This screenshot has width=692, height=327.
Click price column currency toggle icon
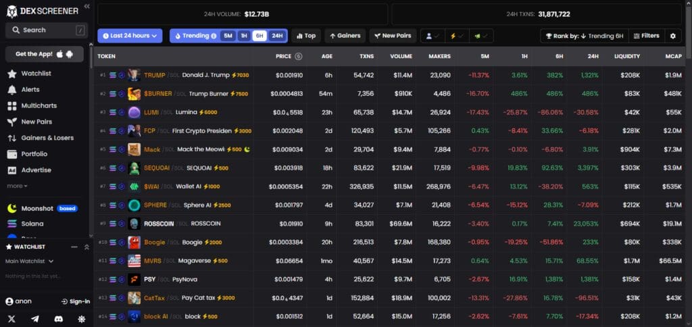point(298,57)
